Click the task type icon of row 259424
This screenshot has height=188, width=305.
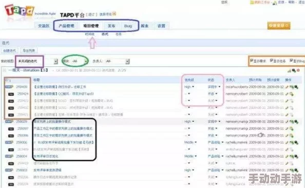[x=11, y=94]
